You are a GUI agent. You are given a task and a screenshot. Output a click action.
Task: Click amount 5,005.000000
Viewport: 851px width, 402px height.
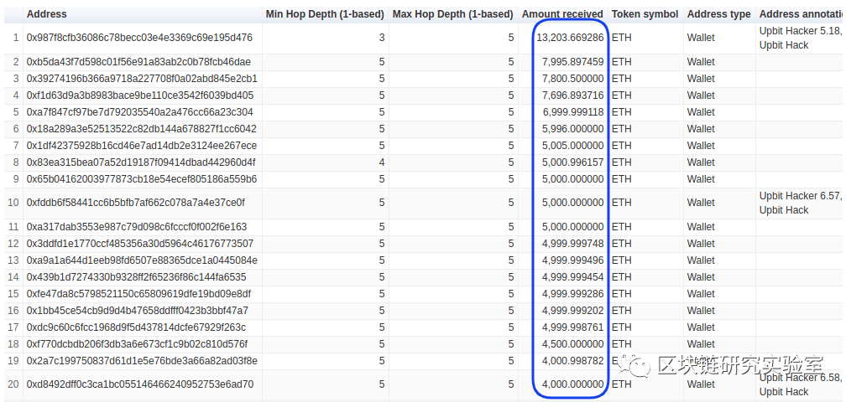(572, 146)
